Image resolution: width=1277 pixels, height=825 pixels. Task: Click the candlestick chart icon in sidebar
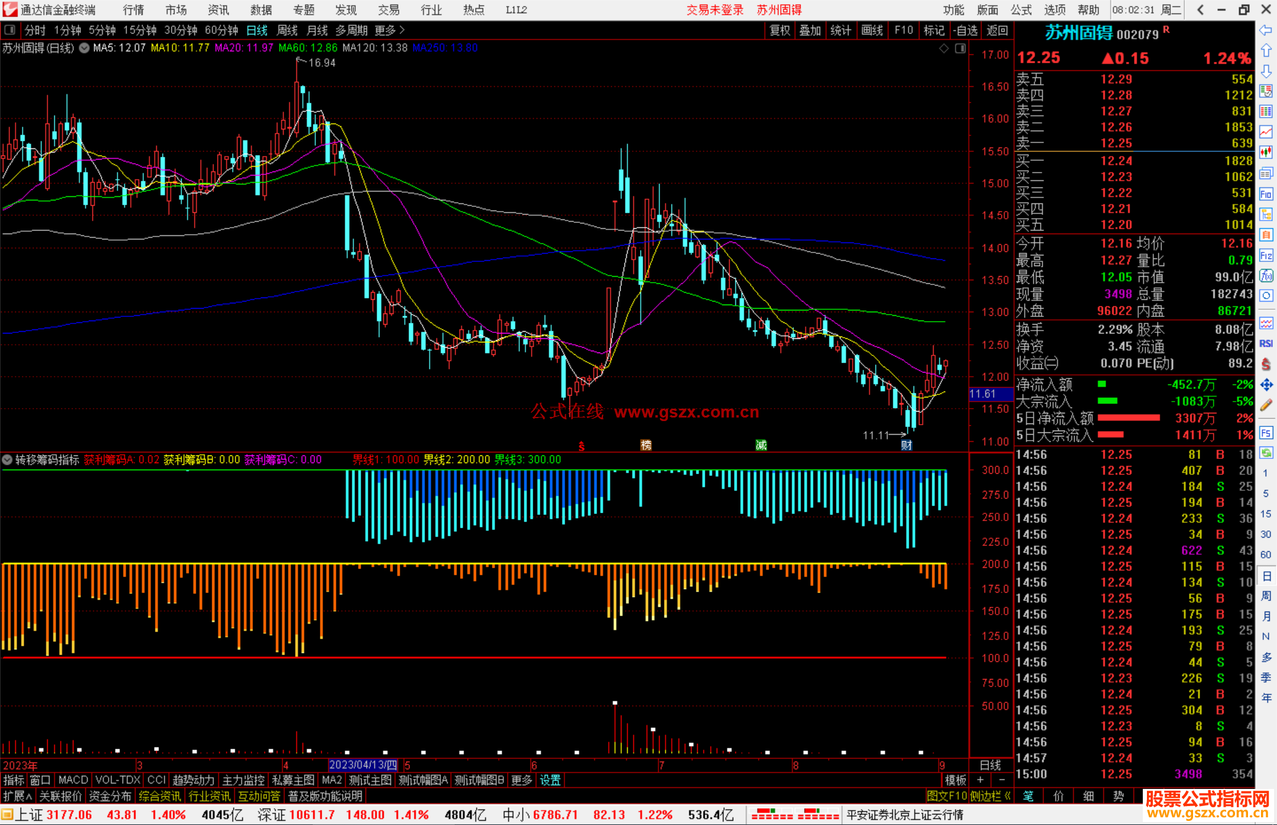tap(1266, 152)
